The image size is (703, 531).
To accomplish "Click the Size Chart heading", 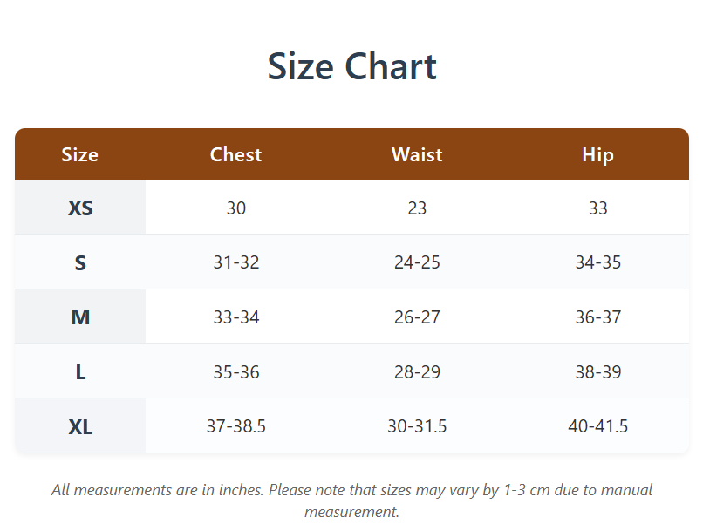I will tap(351, 67).
